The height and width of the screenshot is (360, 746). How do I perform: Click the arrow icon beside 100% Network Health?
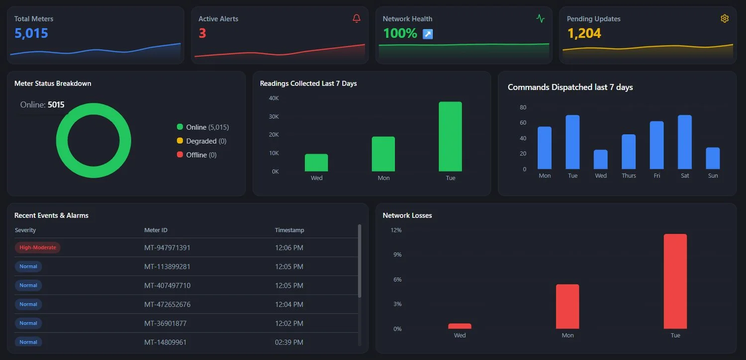428,34
